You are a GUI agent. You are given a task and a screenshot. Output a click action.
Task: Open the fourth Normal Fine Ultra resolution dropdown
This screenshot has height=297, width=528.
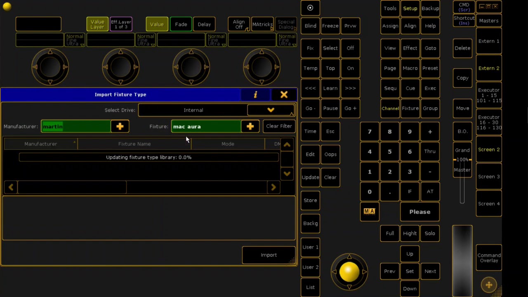(287, 40)
